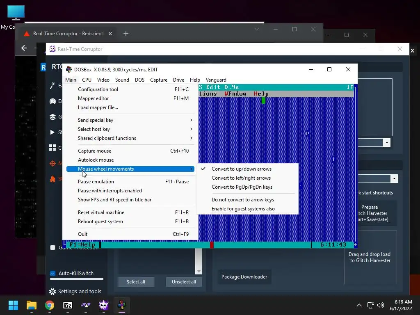Toggle the Auto-KillSwitch checkbox
420x315 pixels.
53,274
